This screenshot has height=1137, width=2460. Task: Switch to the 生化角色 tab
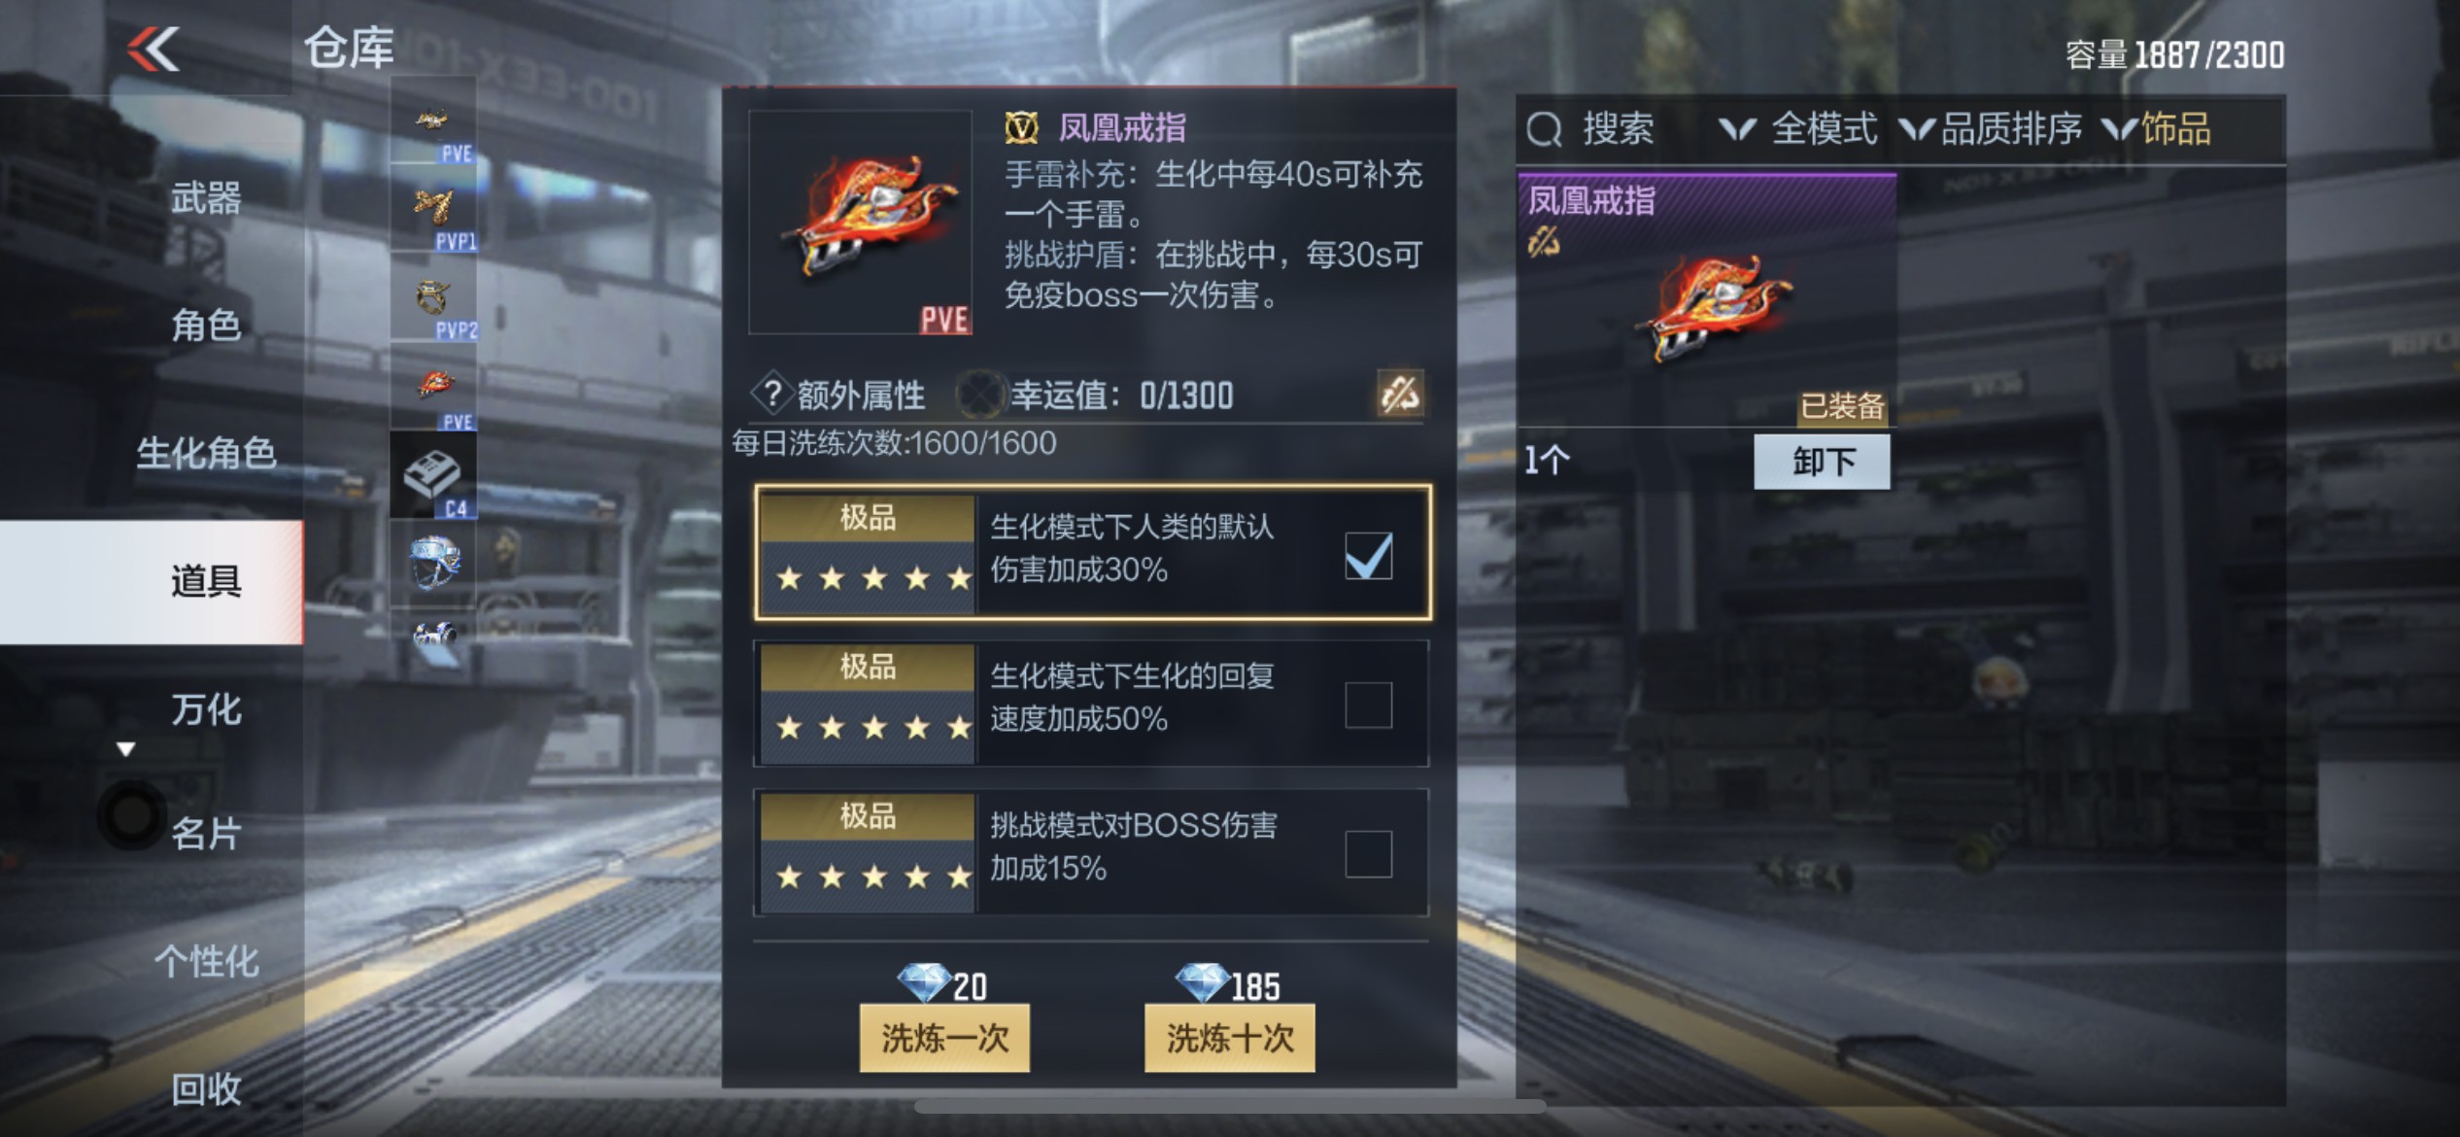[x=206, y=453]
